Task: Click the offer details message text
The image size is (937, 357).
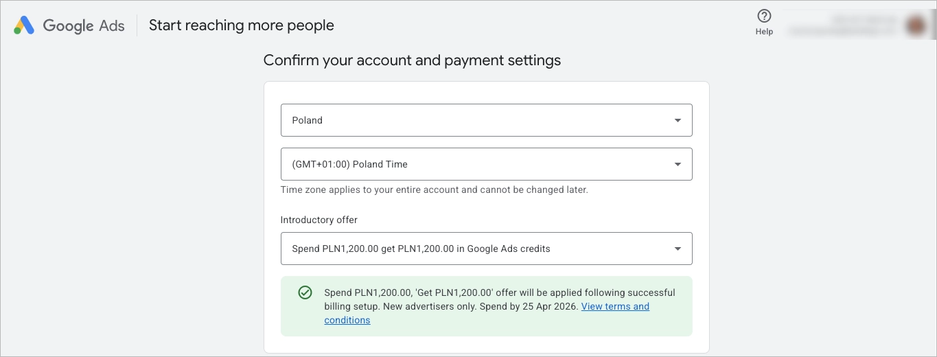Action: (x=500, y=306)
